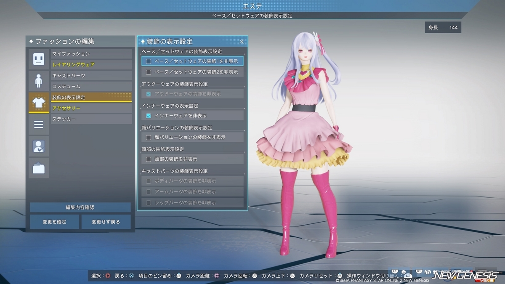Toggle ボディパーツの装飾を非表示 checkbox

point(148,181)
